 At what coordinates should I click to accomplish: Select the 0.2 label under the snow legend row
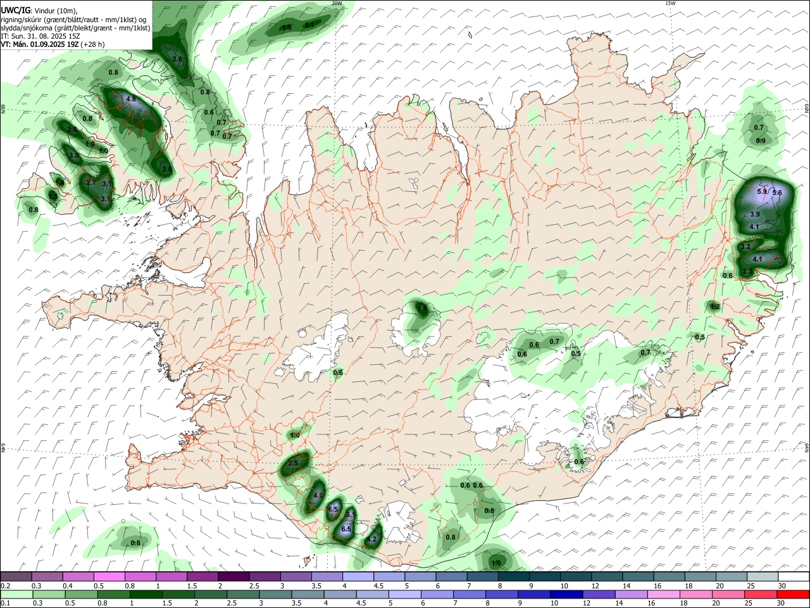coord(5,586)
